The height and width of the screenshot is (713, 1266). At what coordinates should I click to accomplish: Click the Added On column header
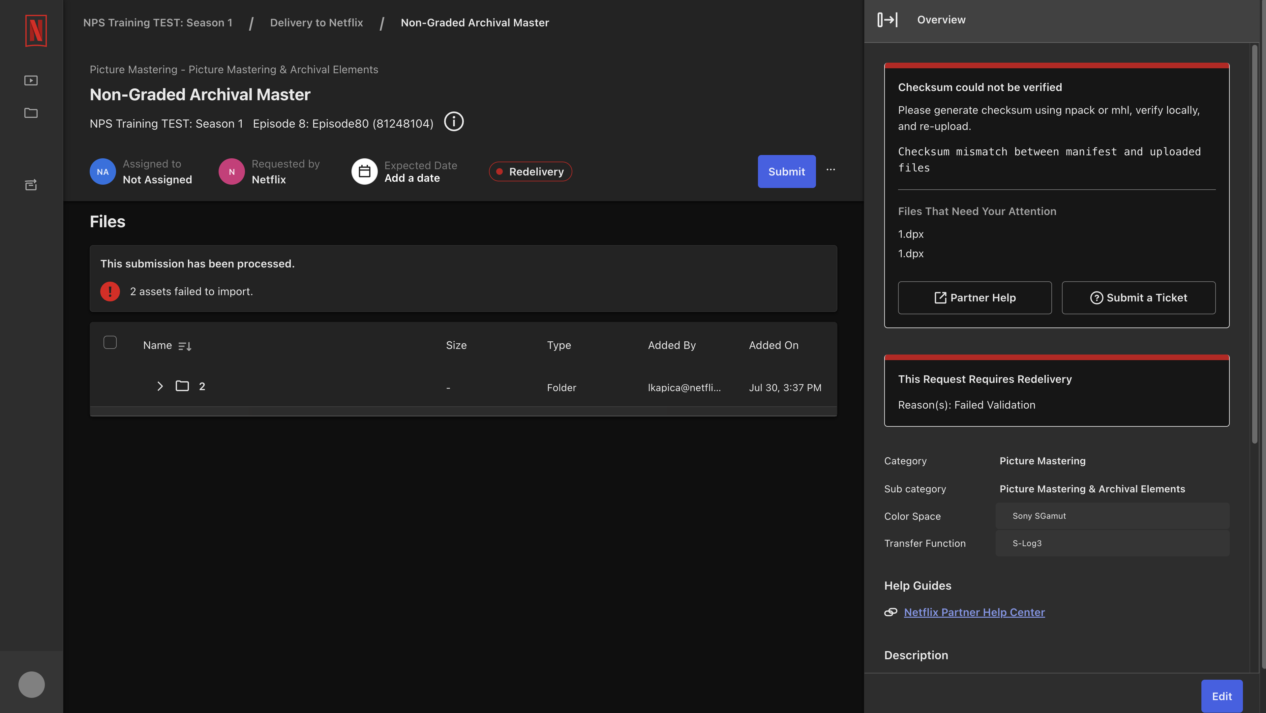(773, 345)
